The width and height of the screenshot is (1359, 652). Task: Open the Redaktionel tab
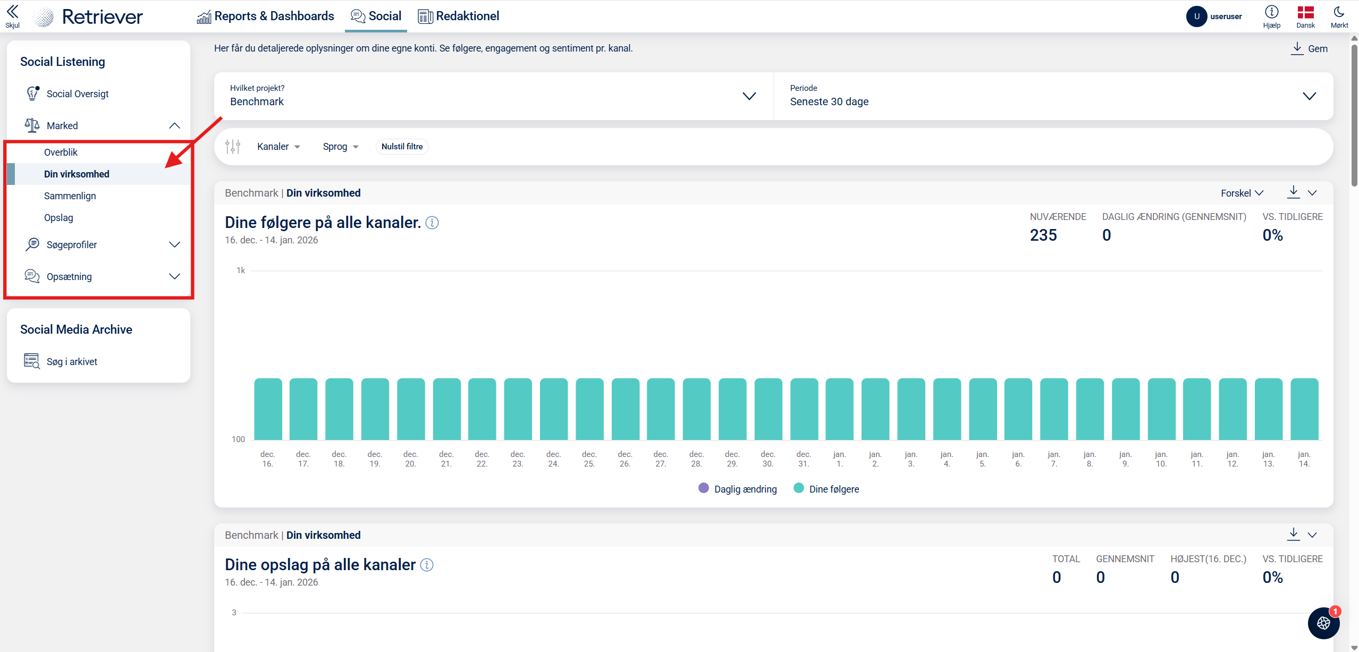(x=458, y=16)
